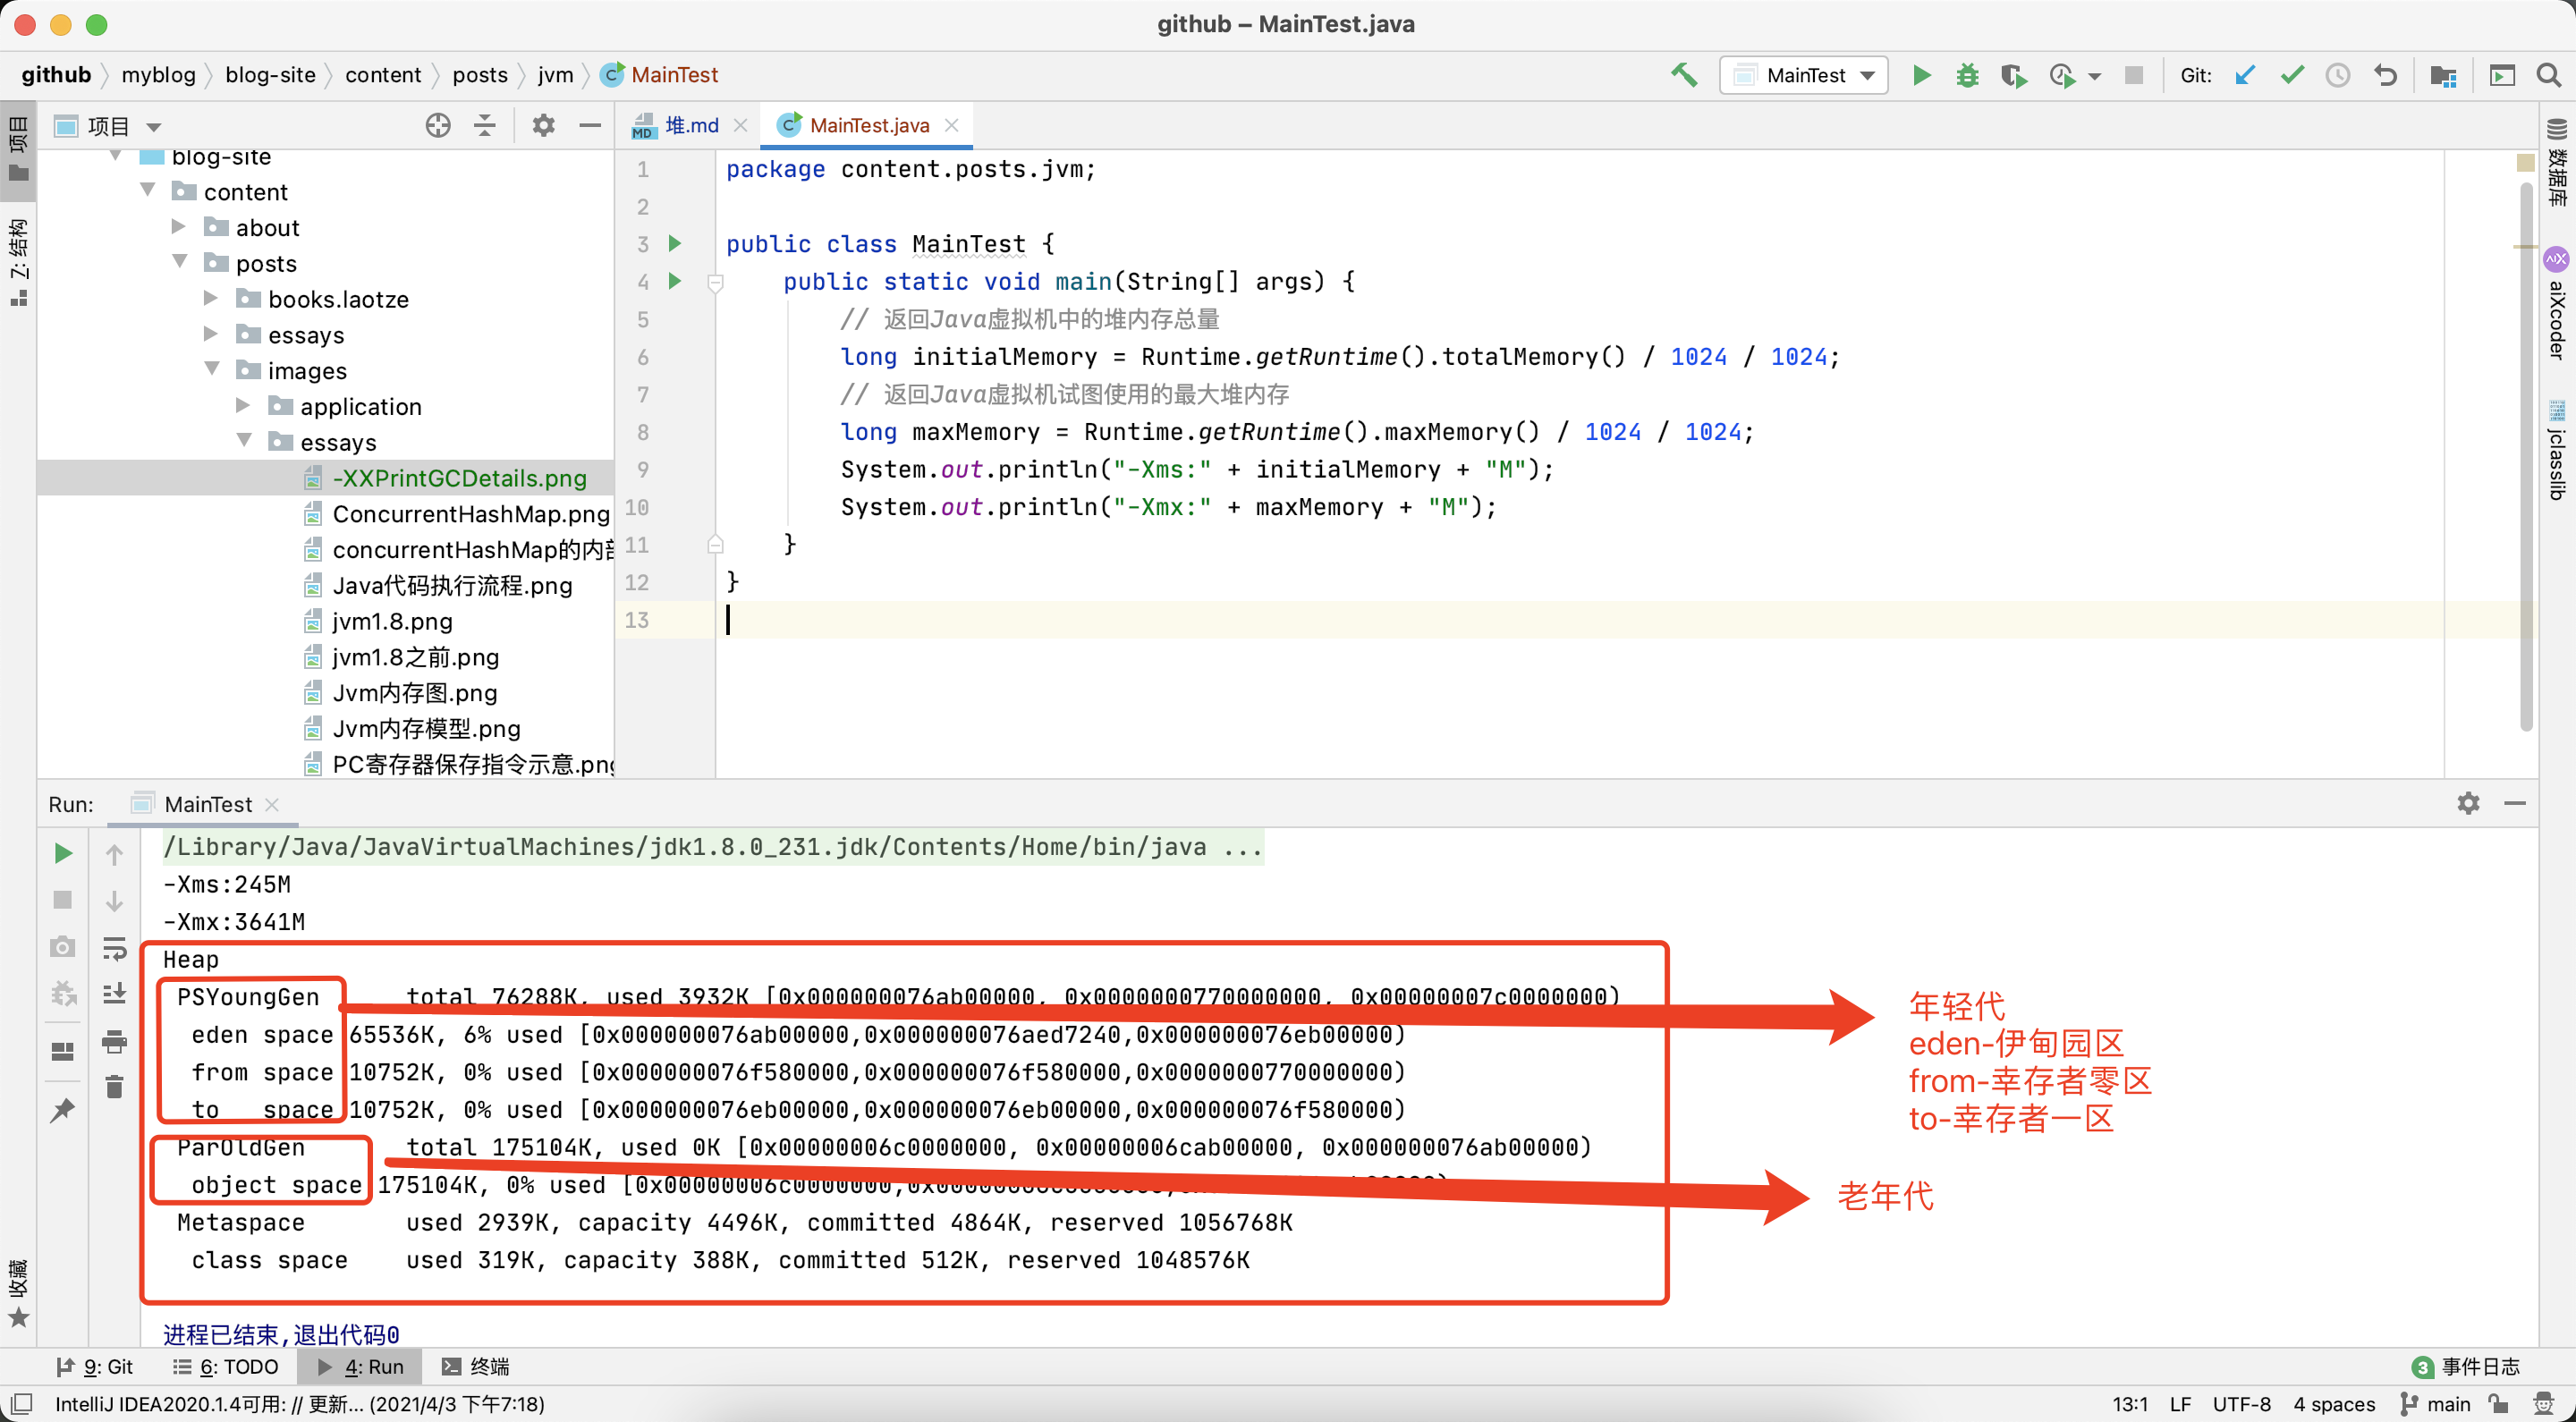Open profiler run dropdown arrow
Viewport: 2576px width, 1422px height.
pyautogui.click(x=2096, y=76)
